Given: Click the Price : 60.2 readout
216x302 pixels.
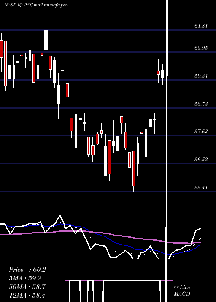Looking at the screenshot, I should (27, 270).
